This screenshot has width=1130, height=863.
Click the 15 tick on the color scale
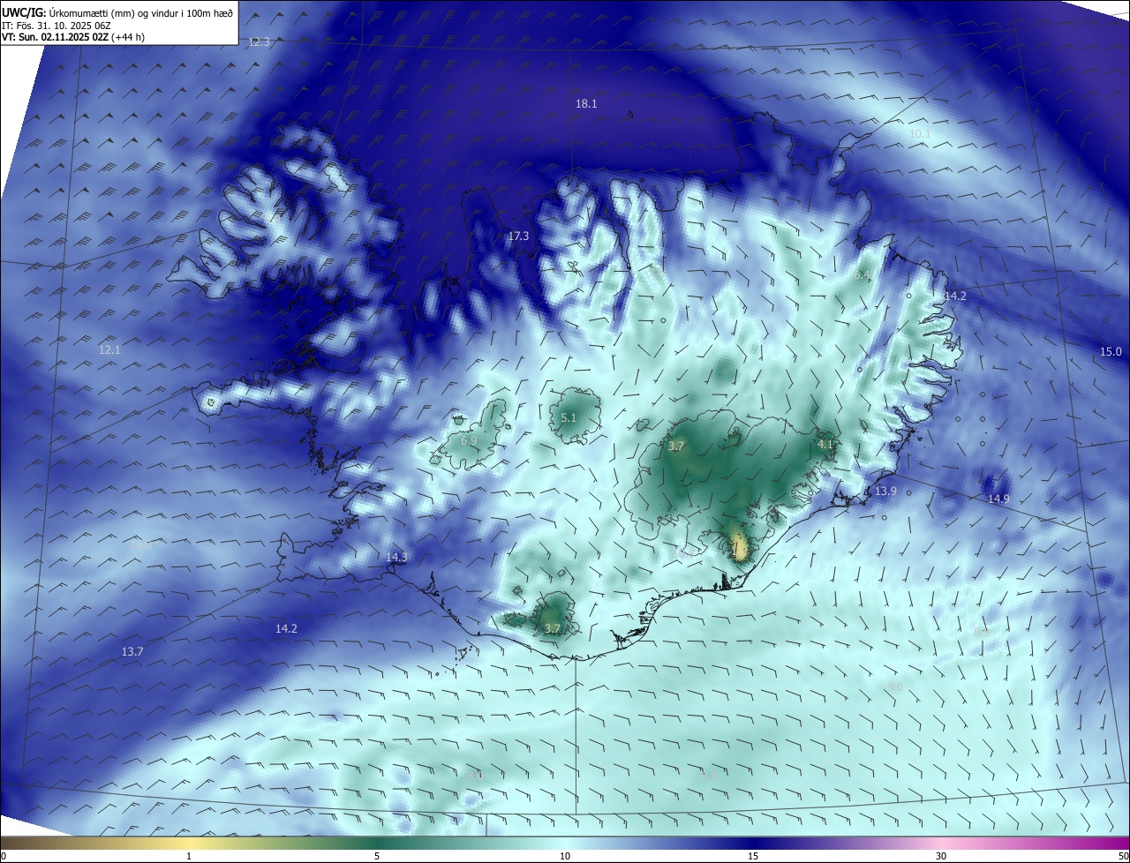point(753,856)
